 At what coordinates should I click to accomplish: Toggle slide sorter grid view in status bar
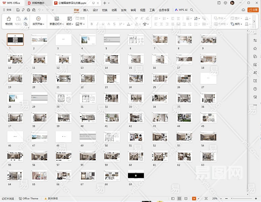coord(180,199)
